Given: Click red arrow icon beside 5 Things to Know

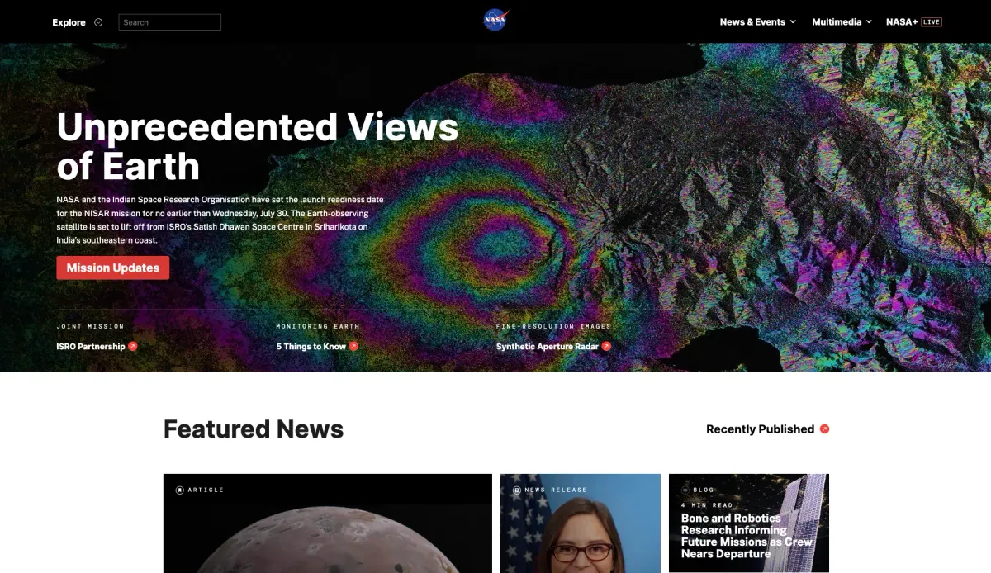Looking at the screenshot, I should 353,347.
